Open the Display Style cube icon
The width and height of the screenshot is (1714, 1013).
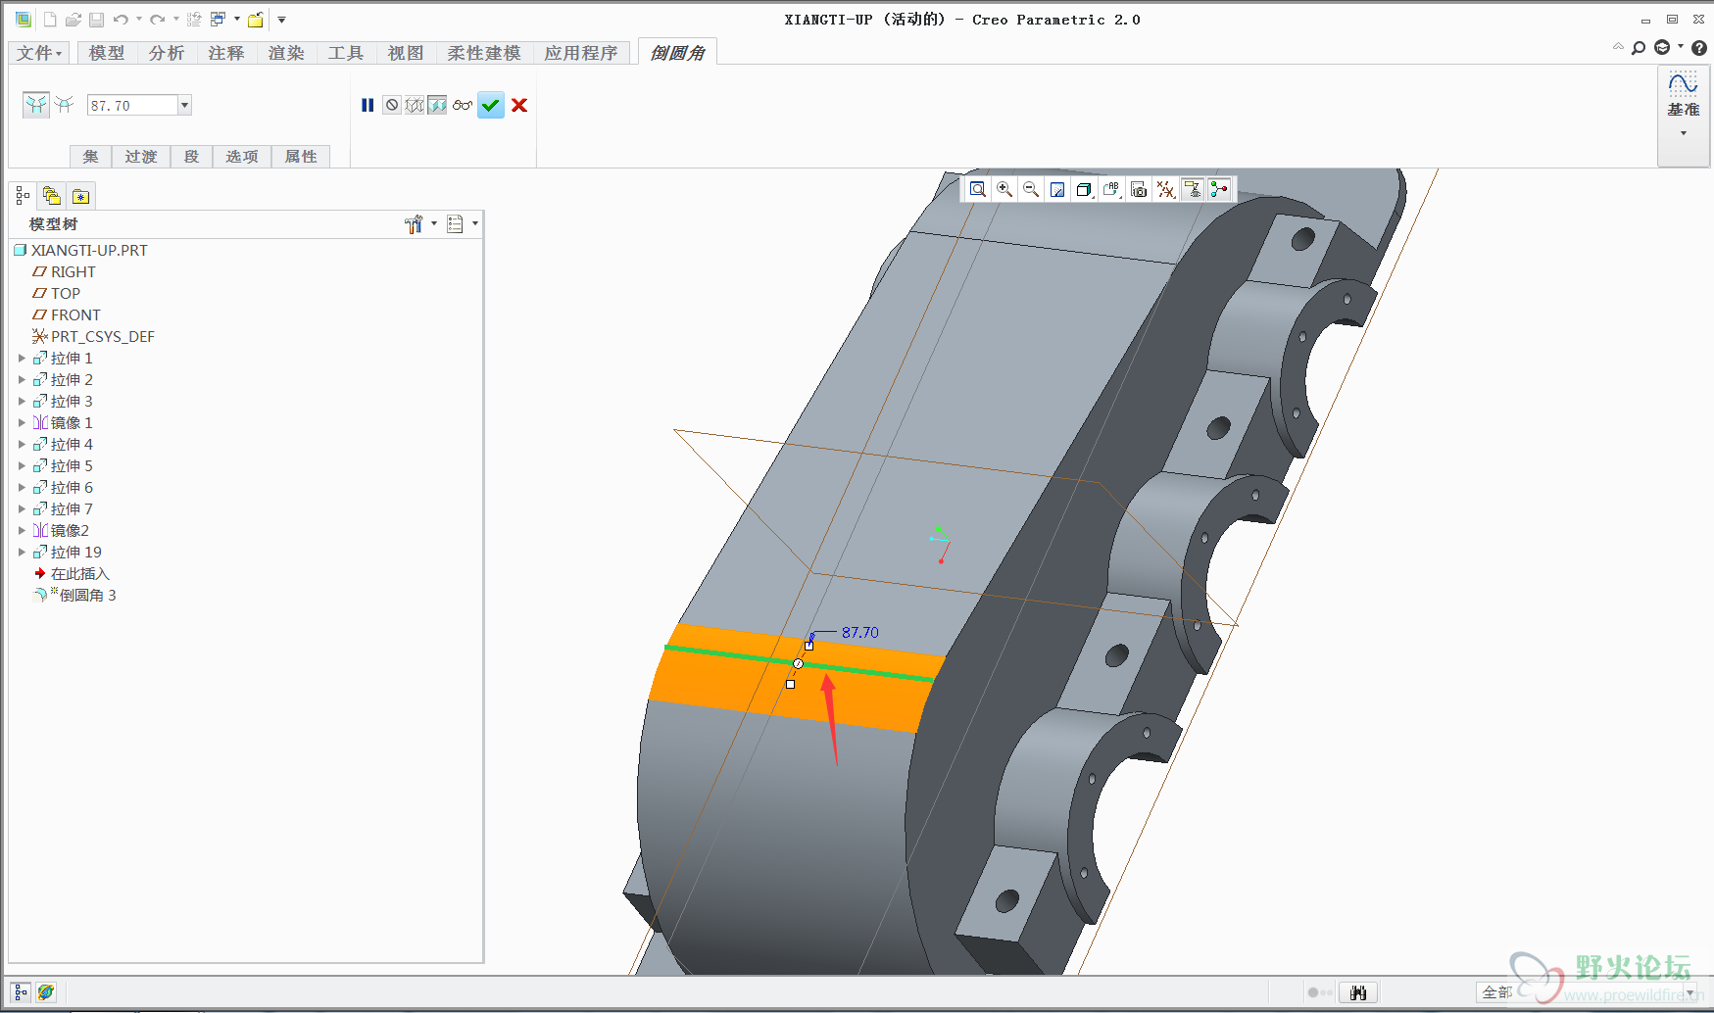(1084, 190)
